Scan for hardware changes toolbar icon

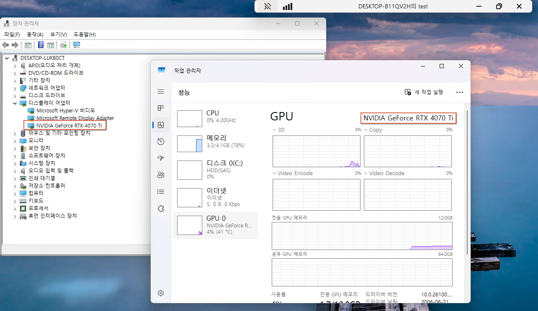(77, 45)
